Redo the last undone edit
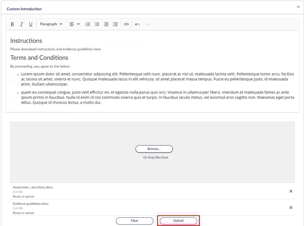This screenshot has width=307, height=226. (147, 24)
